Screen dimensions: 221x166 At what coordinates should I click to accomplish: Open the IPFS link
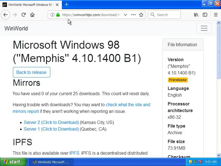pos(74,153)
